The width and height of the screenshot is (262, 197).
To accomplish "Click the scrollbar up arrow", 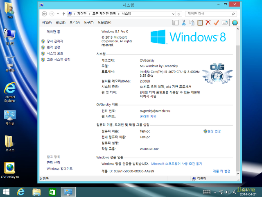I will [x=238, y=29].
